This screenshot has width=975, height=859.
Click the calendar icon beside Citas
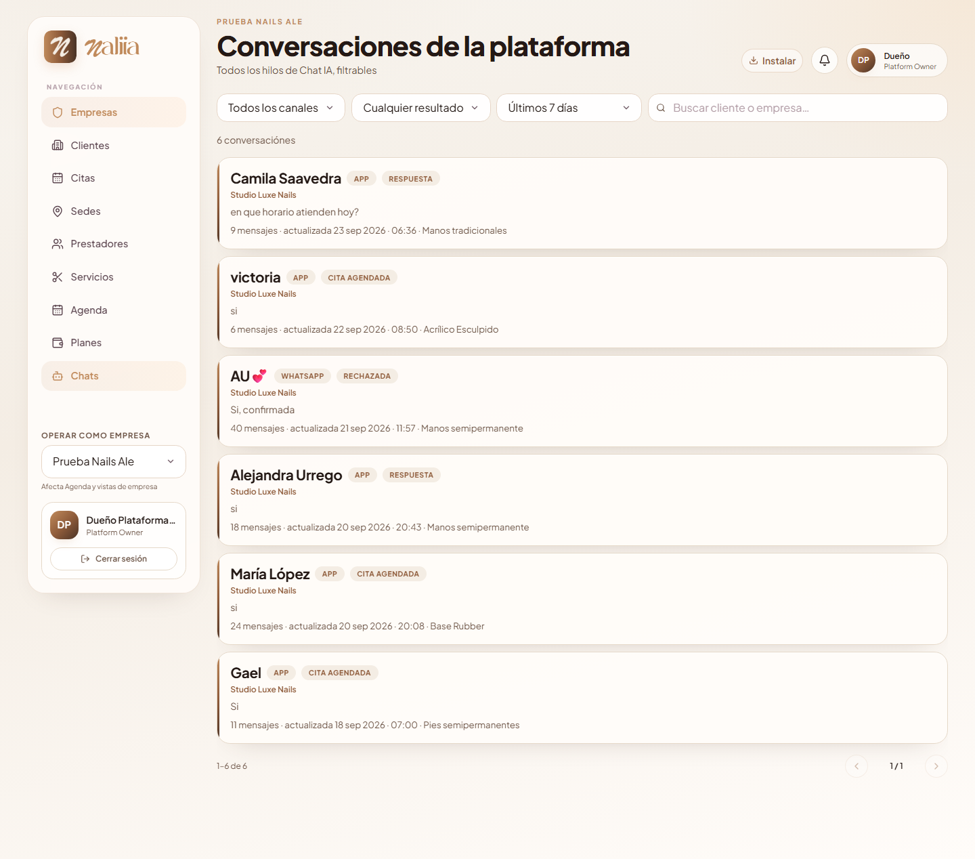pyautogui.click(x=58, y=178)
